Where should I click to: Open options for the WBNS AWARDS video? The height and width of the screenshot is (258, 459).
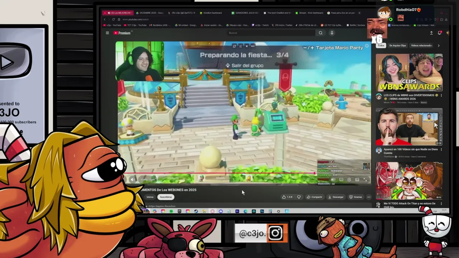point(441,96)
